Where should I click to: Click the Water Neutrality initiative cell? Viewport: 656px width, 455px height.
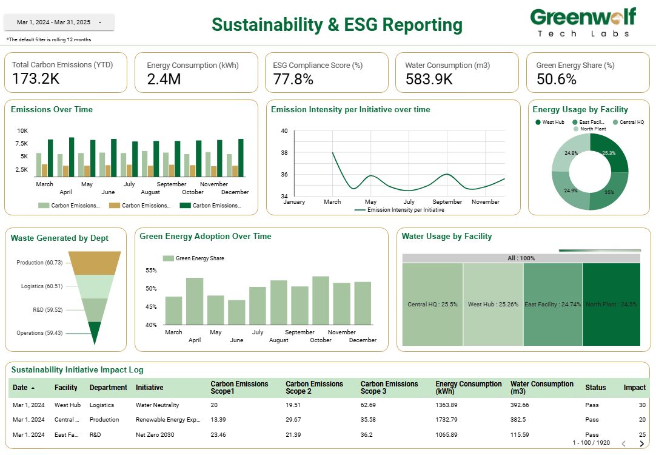[x=157, y=405]
